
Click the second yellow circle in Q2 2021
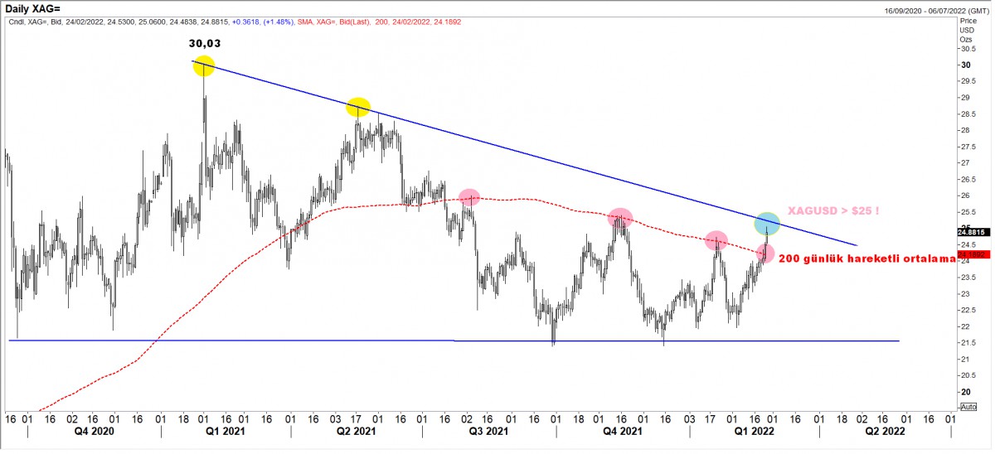[x=358, y=108]
